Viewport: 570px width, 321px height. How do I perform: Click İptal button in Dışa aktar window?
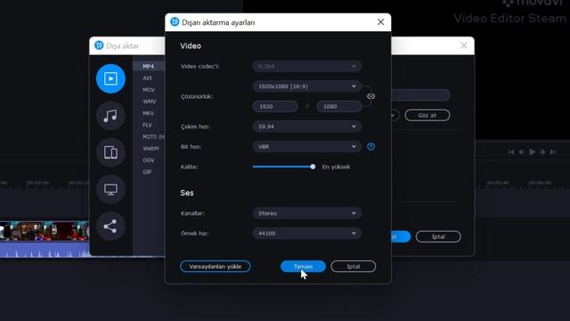[438, 237]
